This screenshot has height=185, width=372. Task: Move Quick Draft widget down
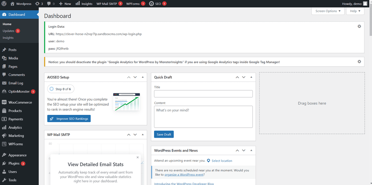[x=243, y=77]
